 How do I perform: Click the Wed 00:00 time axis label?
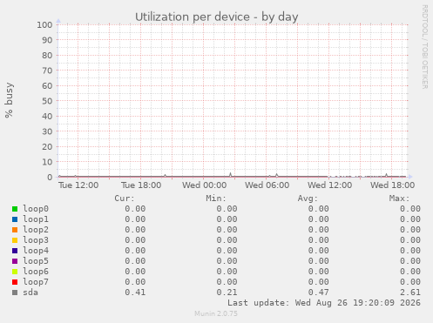point(204,185)
